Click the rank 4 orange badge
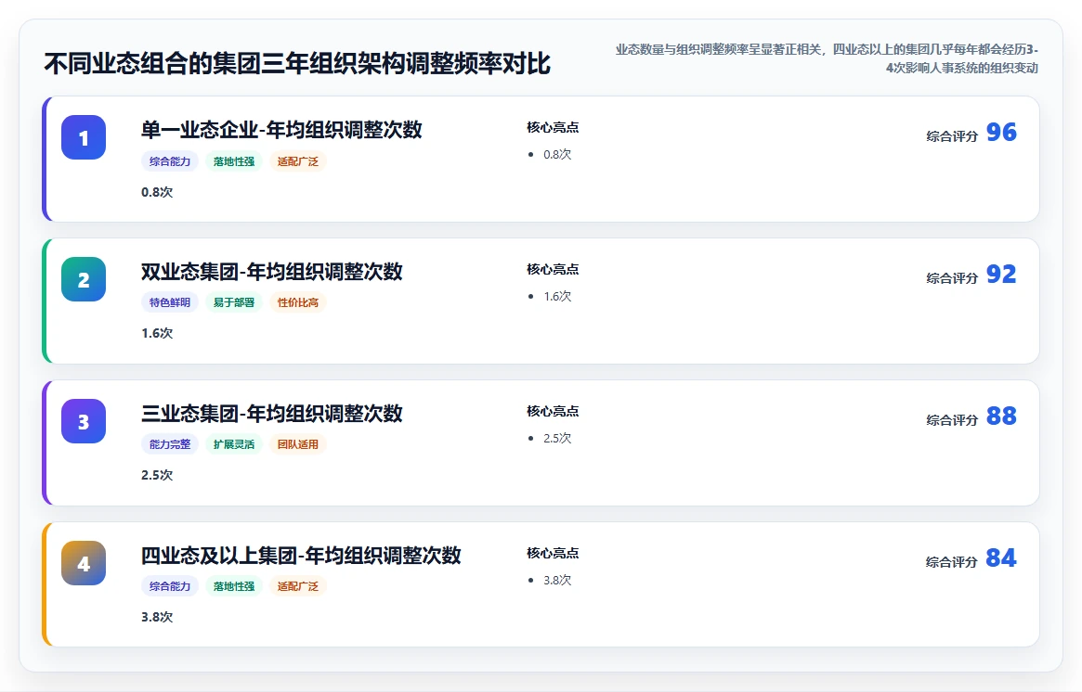 point(84,563)
